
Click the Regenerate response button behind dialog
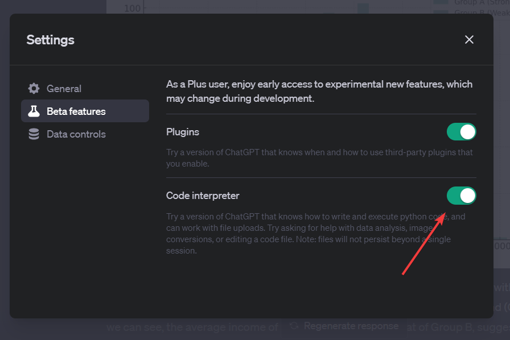pos(344,326)
